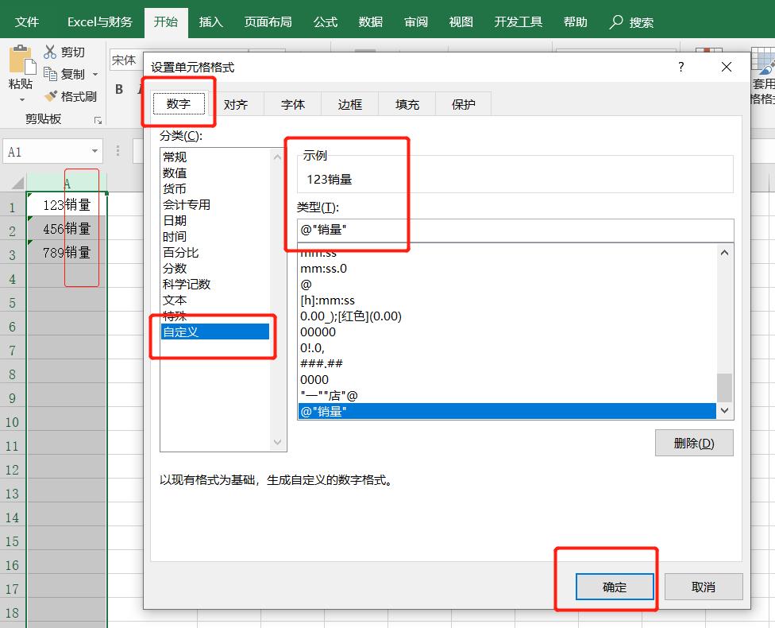Select the Cut (剪切) icon
Viewport: 775px width, 628px height.
(x=49, y=52)
